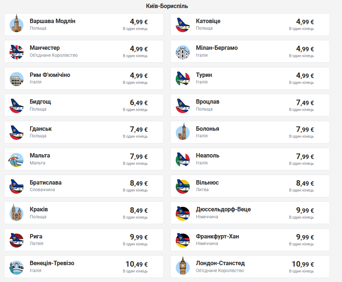Image resolution: width=342 pixels, height=282 pixels.
Task: Click the Venice-Treviso bridge icon
Action: pos(17,267)
